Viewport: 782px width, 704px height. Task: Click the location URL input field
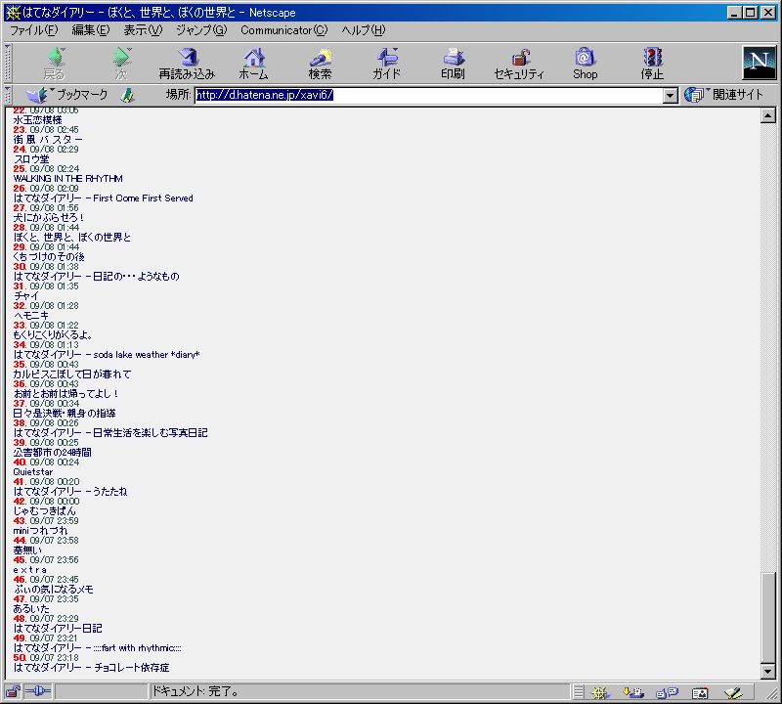tap(429, 95)
